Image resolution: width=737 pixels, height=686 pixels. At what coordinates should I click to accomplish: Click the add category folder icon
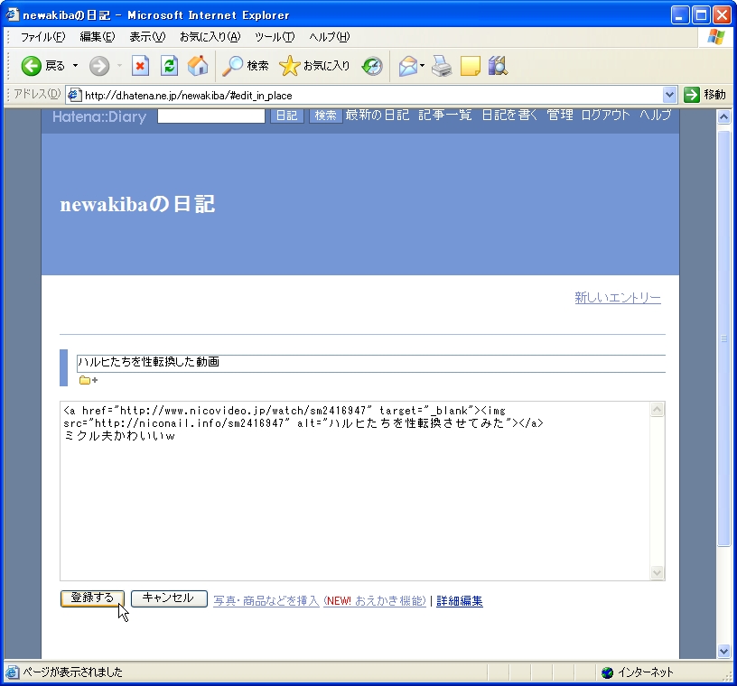pyautogui.click(x=89, y=380)
